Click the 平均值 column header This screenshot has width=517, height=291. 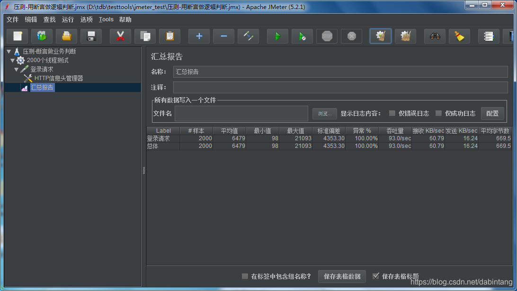tap(230, 131)
